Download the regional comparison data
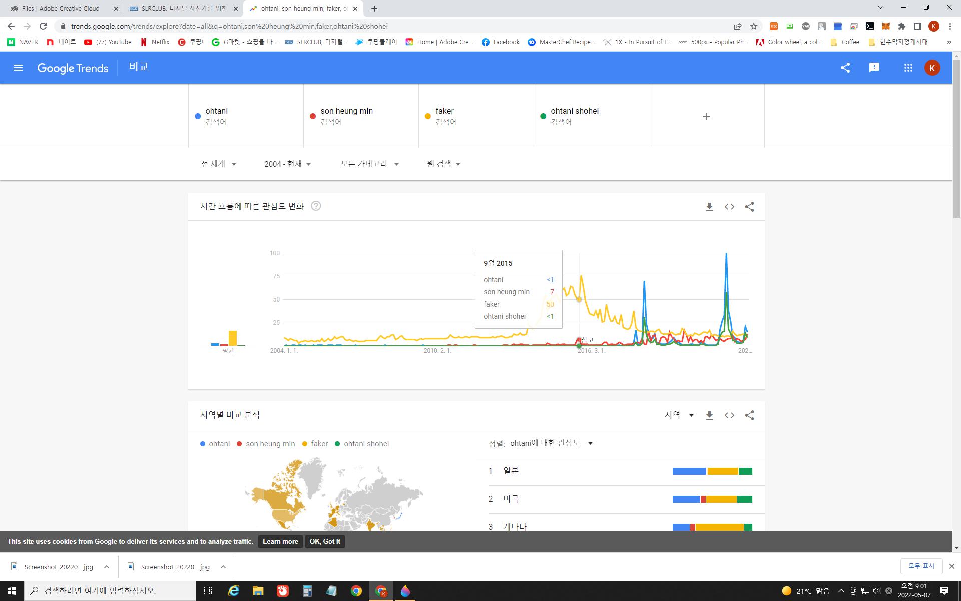This screenshot has height=601, width=961. pos(709,415)
